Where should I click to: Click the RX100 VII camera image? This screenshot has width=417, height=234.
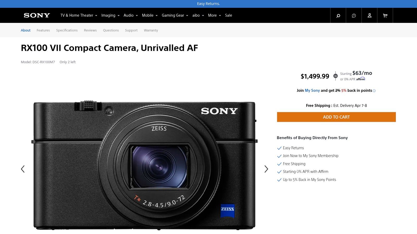pyautogui.click(x=144, y=165)
